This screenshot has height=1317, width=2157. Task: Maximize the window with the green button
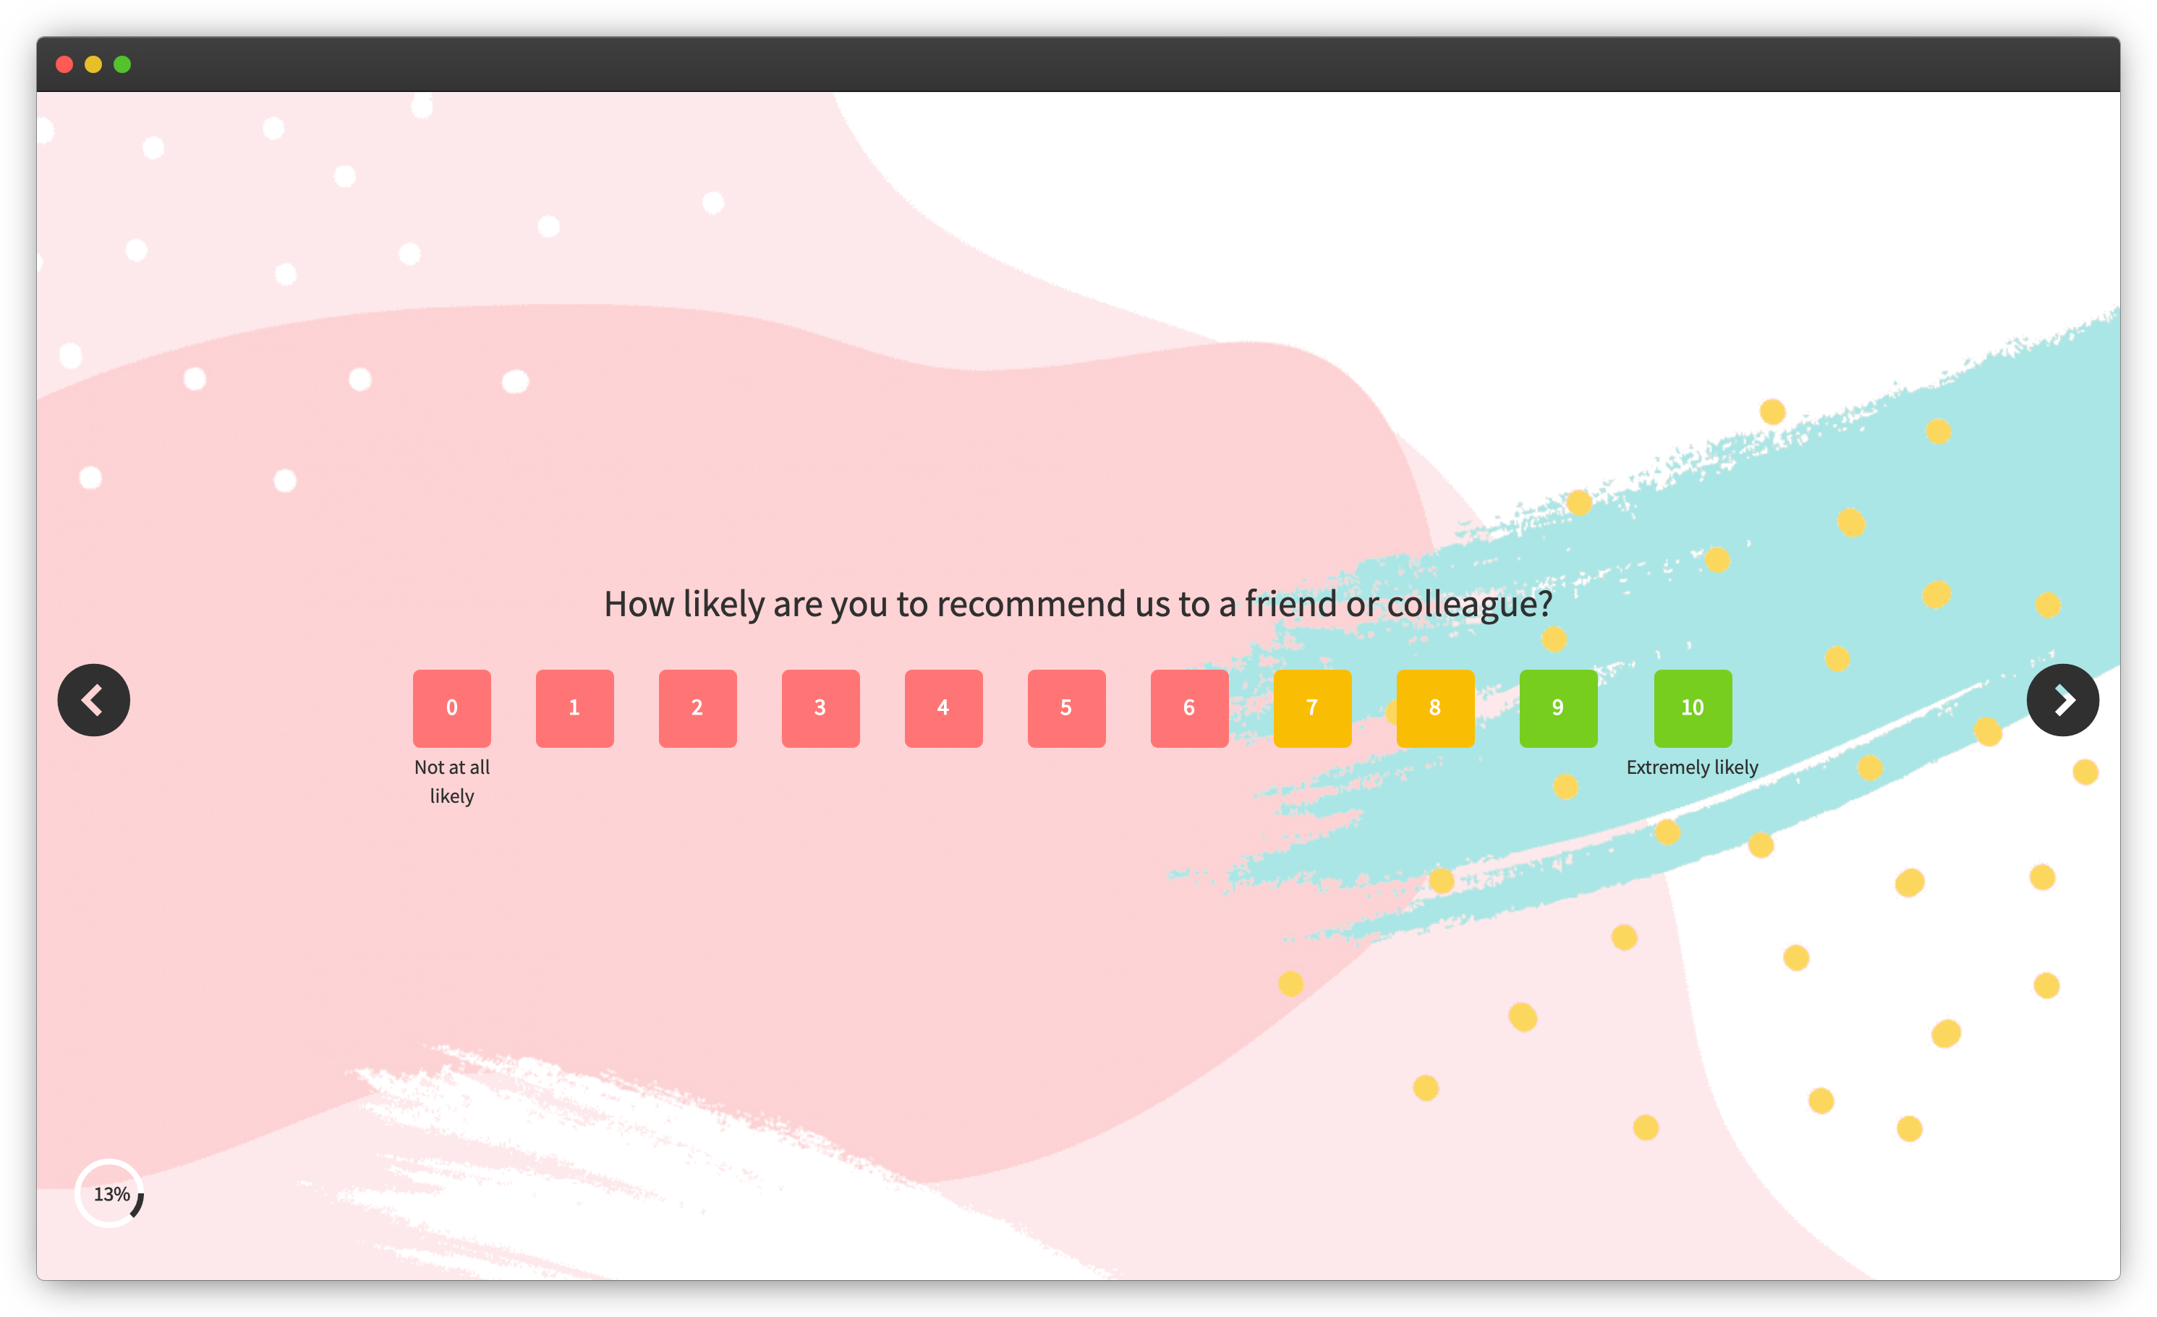pyautogui.click(x=122, y=64)
